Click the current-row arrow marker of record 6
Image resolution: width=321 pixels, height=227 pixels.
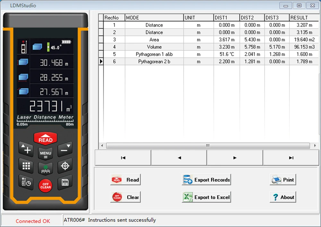pyautogui.click(x=101, y=61)
